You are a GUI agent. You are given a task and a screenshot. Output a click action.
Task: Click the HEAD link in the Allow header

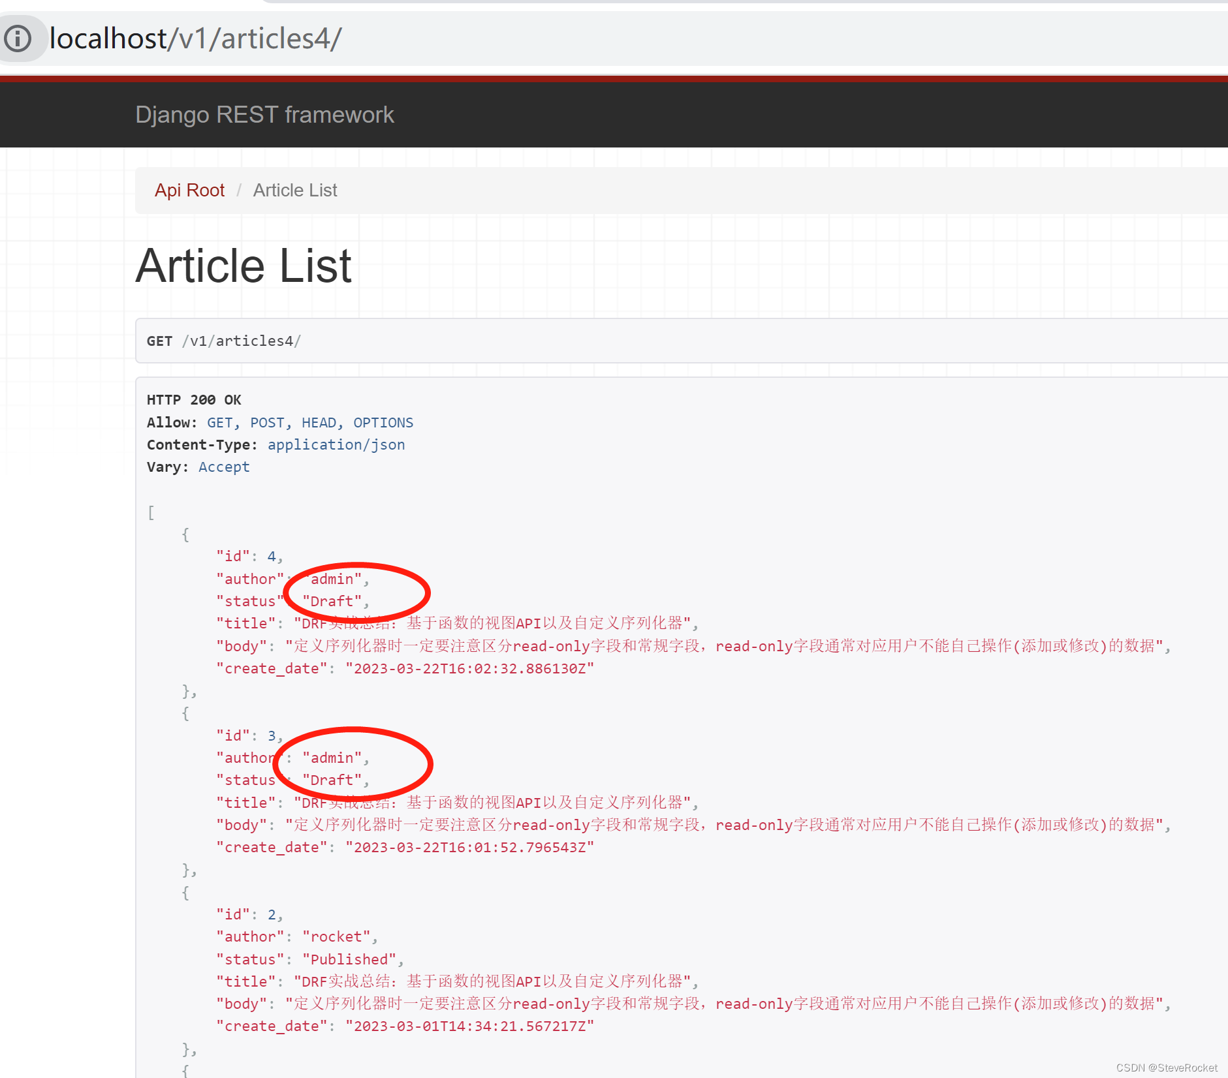click(318, 422)
